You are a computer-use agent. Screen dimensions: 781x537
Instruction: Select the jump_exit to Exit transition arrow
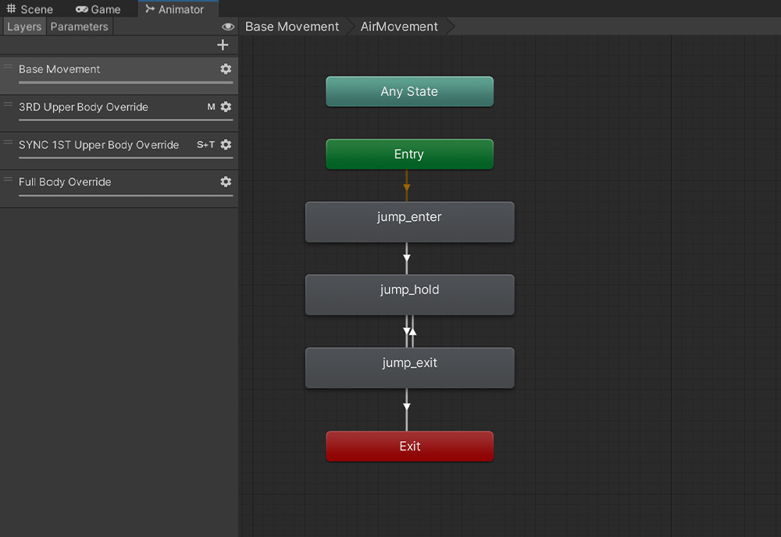click(x=407, y=408)
